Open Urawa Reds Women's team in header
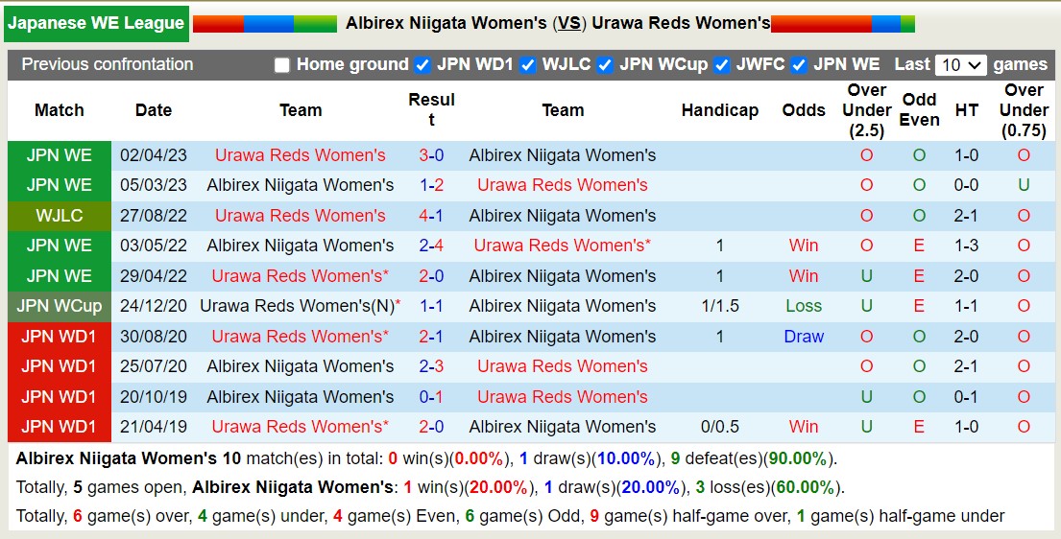1061x539 pixels. [x=681, y=23]
